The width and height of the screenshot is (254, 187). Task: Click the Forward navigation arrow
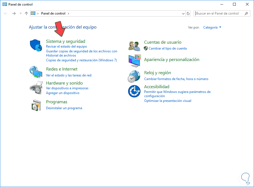pyautogui.click(x=14, y=13)
